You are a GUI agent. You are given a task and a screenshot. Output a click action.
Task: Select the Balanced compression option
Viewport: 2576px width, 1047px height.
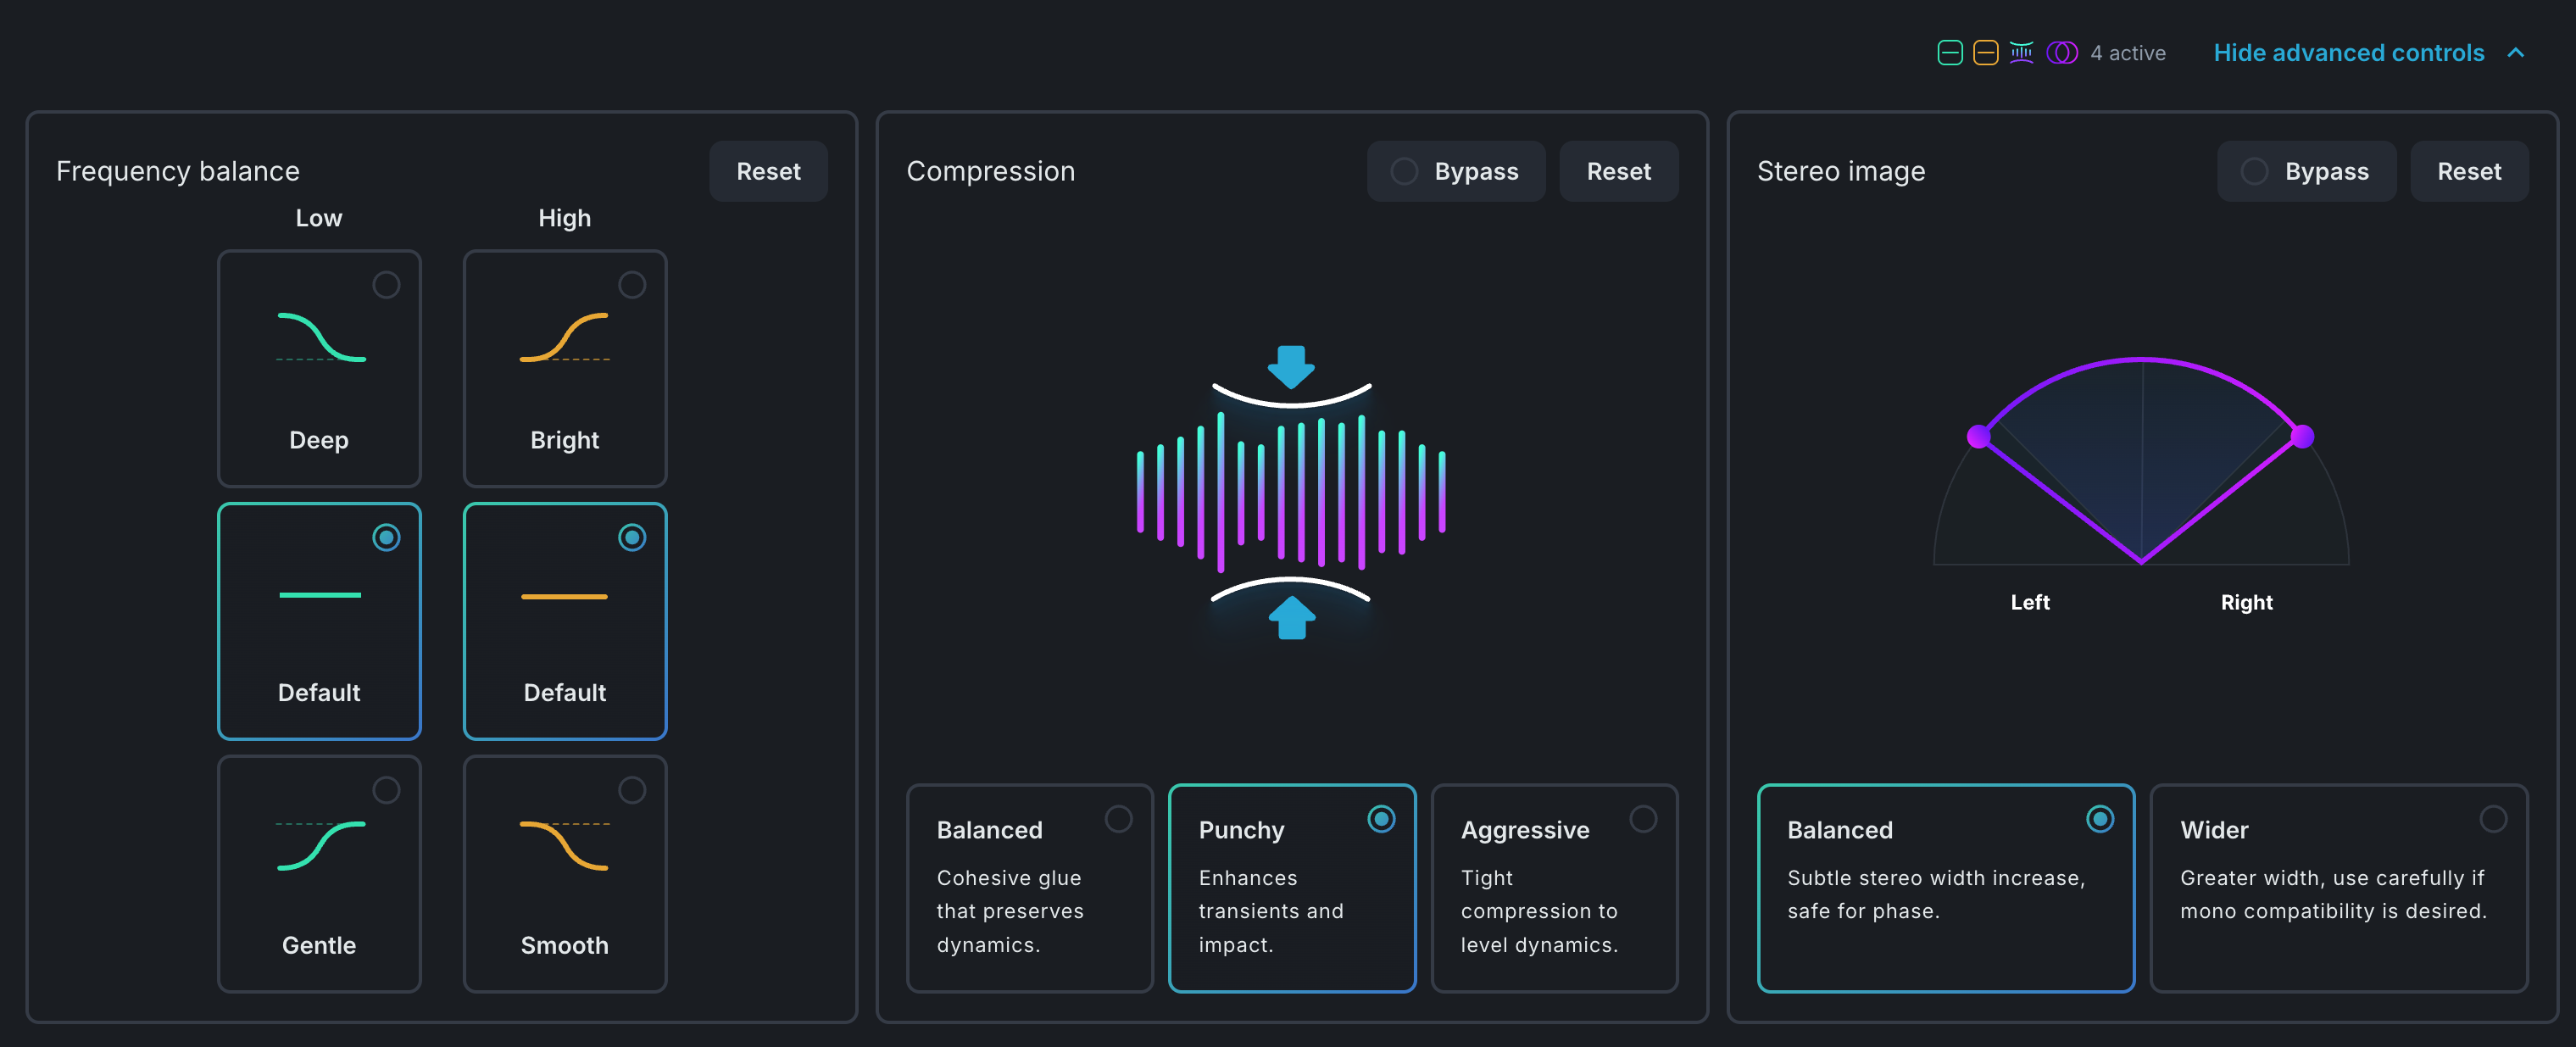[x=1118, y=819]
